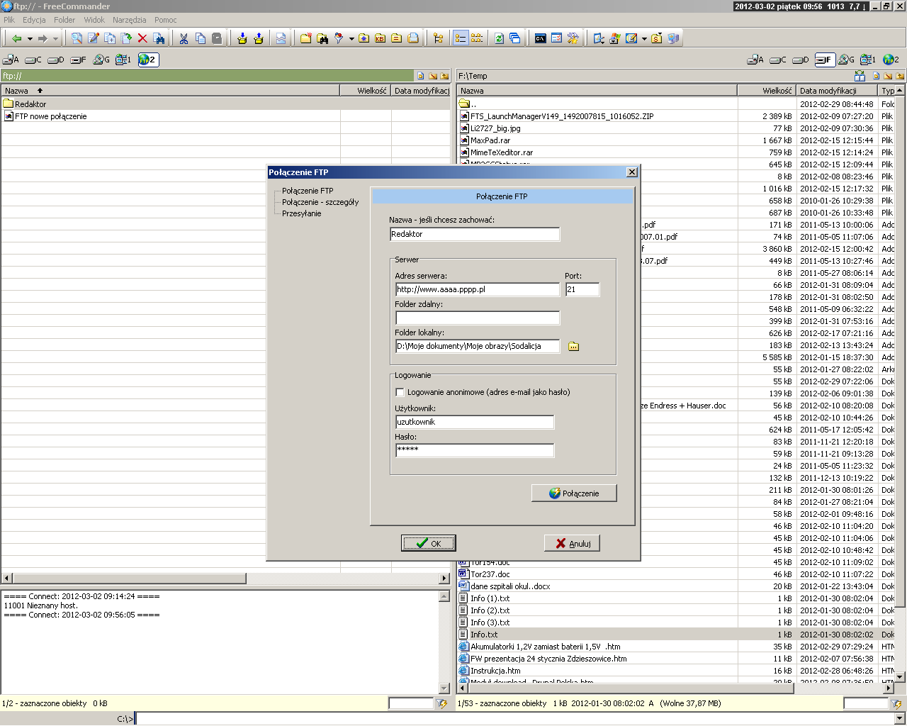Select Info.txt in right panel
The height and width of the screenshot is (726, 907).
(x=484, y=635)
